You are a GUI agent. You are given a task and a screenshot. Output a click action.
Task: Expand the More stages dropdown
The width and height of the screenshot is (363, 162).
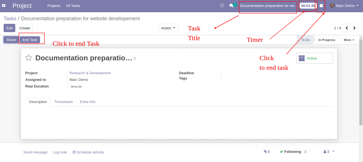click(349, 40)
